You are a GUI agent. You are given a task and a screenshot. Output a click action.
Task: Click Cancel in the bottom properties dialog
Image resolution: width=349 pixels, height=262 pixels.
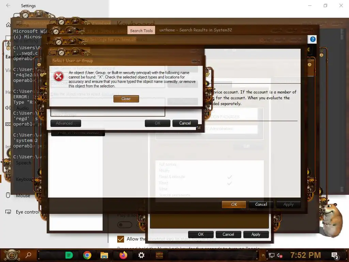coord(228,234)
